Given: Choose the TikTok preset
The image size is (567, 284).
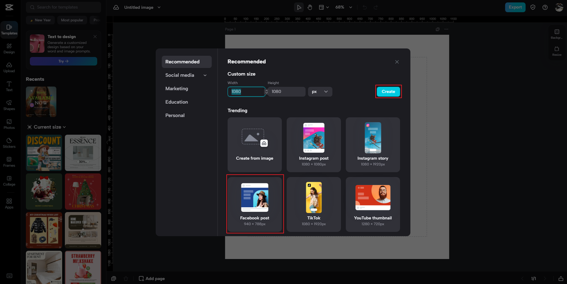Looking at the screenshot, I should click(314, 205).
